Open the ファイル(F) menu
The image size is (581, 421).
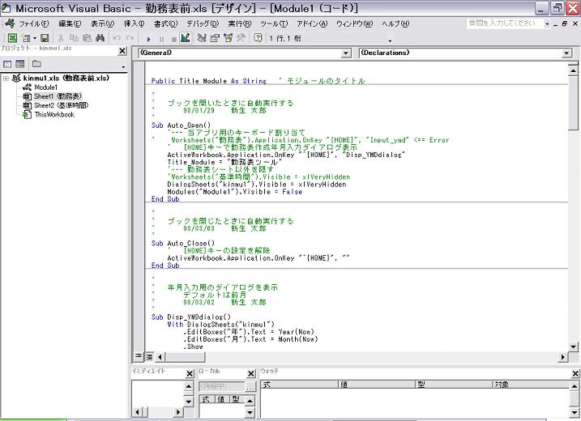tap(34, 23)
